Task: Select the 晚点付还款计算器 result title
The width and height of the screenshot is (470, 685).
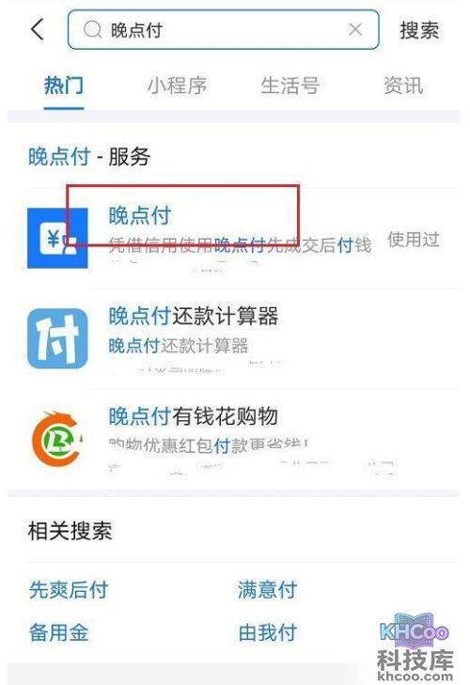Action: pos(194,316)
